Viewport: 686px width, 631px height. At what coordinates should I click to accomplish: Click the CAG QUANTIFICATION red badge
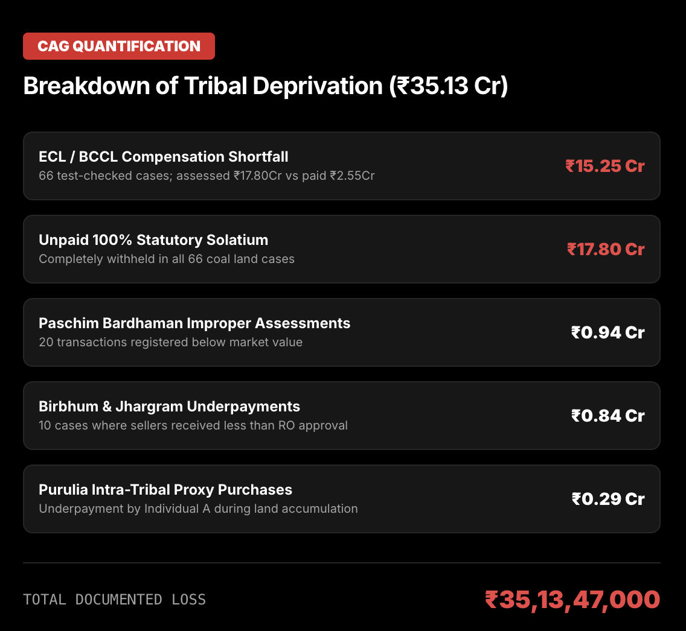[x=118, y=46]
